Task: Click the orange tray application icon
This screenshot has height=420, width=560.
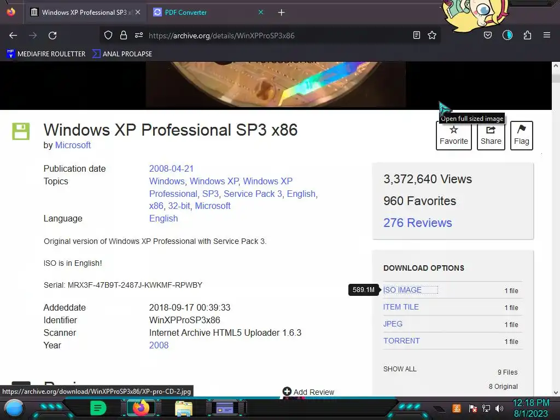Action: [x=457, y=408]
